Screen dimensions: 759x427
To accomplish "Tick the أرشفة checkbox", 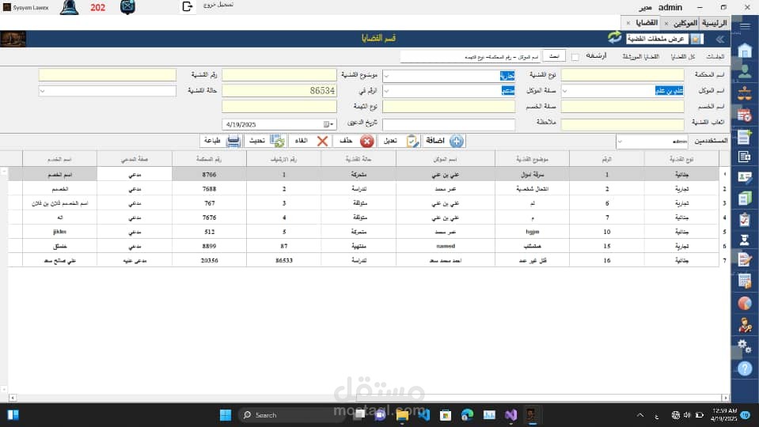I will coord(575,58).
